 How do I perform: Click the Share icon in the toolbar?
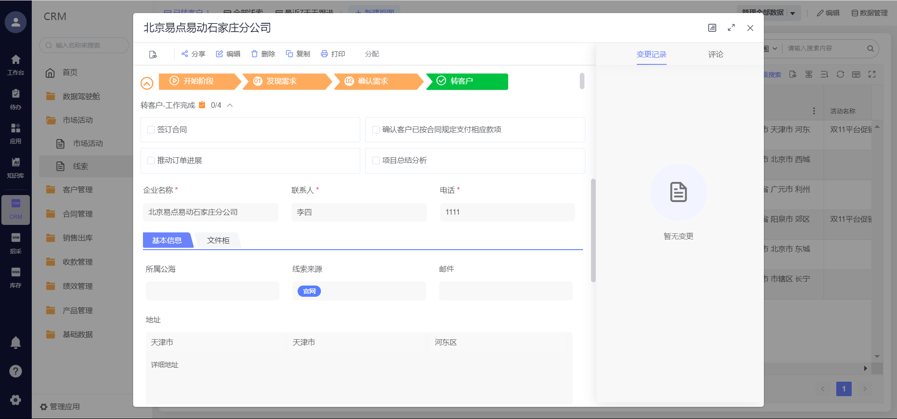pos(185,54)
